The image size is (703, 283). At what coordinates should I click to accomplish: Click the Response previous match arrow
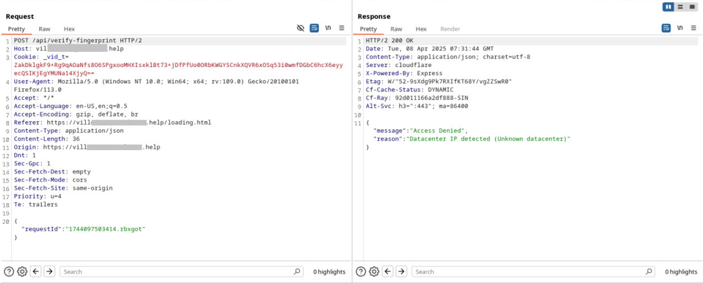pyautogui.click(x=388, y=272)
